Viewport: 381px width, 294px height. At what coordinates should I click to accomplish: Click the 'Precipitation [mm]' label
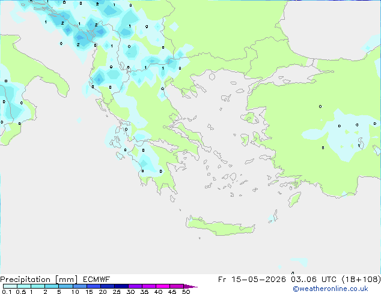pos(39,280)
